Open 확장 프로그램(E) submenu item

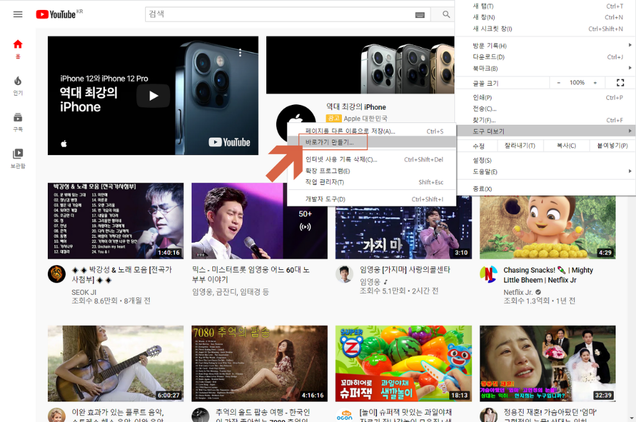point(372,171)
